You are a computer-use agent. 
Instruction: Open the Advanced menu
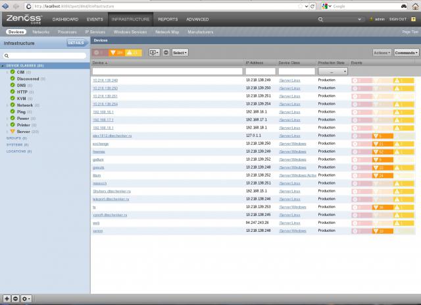click(x=197, y=19)
